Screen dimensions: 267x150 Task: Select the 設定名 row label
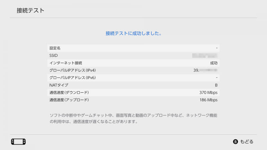[x=55, y=48]
